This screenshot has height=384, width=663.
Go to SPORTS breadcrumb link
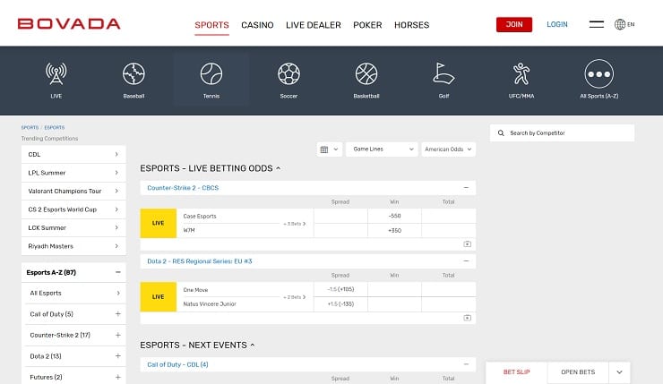tap(30, 127)
